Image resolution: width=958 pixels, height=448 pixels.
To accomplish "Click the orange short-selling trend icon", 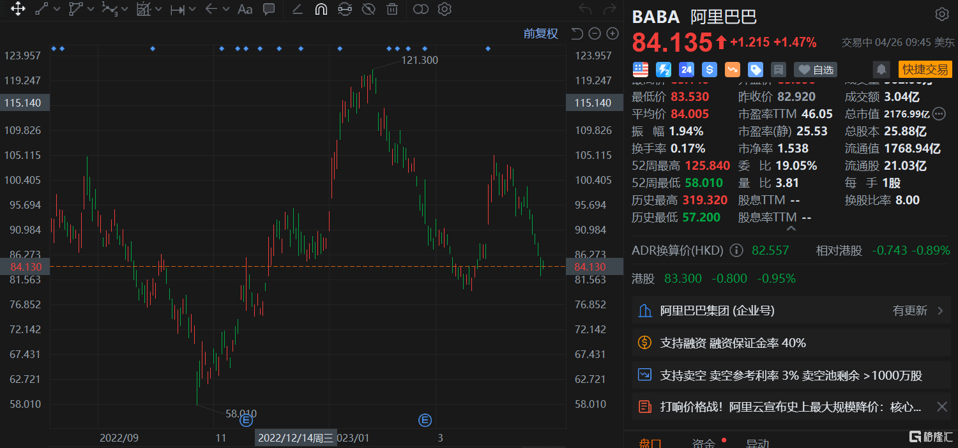I will click(732, 70).
